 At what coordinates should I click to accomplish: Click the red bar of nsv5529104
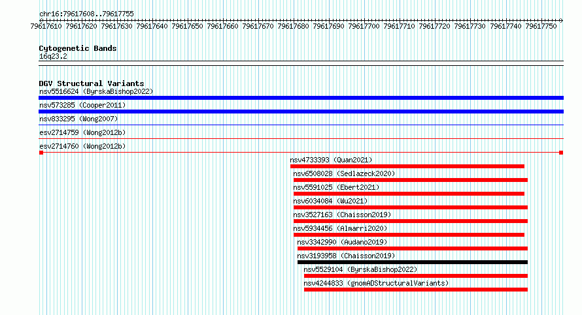[416, 276]
